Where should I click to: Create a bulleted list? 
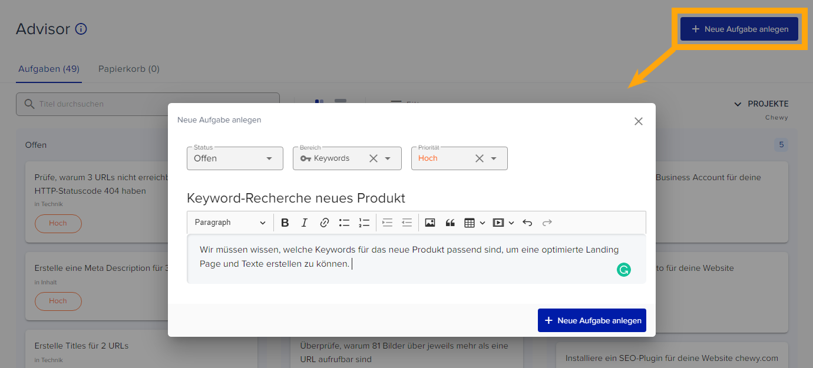tap(344, 223)
